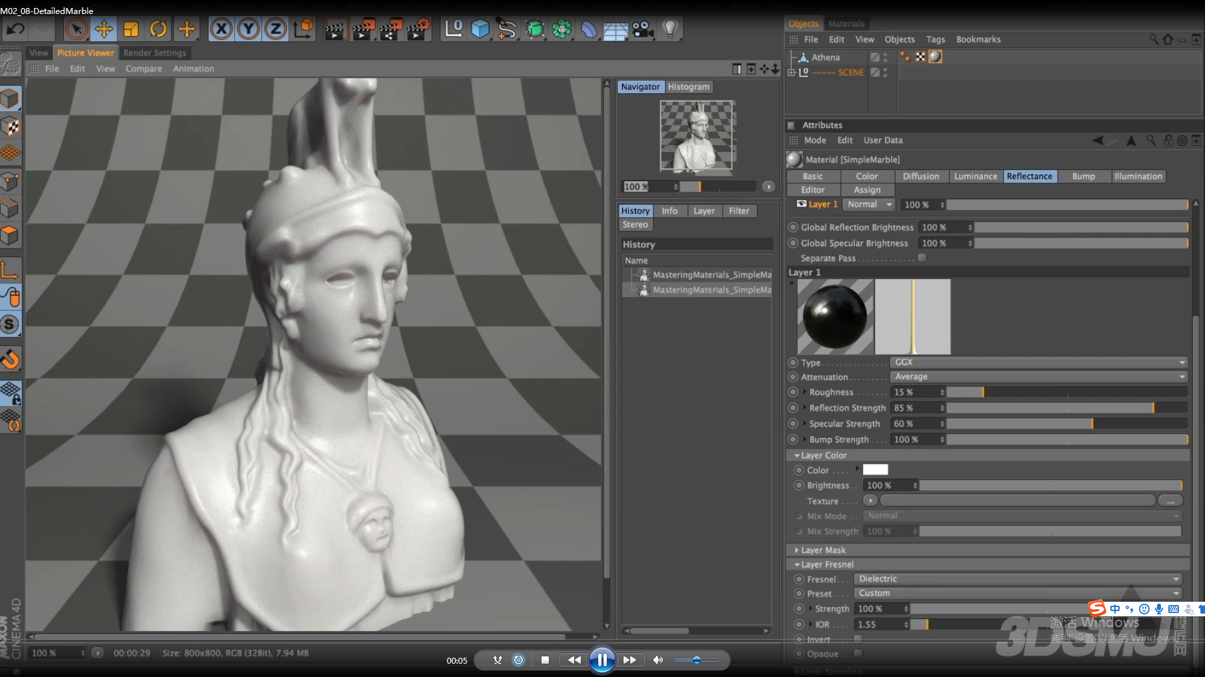Add a Null object from toolbar

tap(453, 29)
